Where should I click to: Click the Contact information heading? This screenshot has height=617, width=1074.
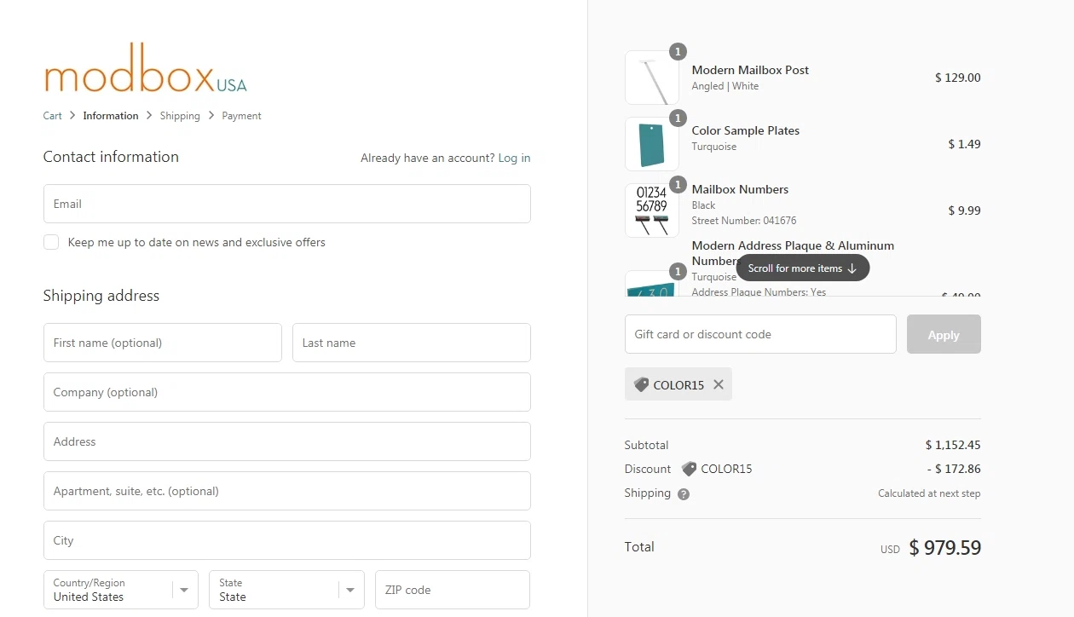click(111, 157)
